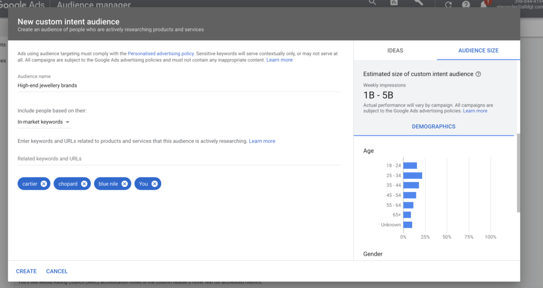Click the account email in top right
The width and height of the screenshot is (543, 288).
tap(519, 6)
